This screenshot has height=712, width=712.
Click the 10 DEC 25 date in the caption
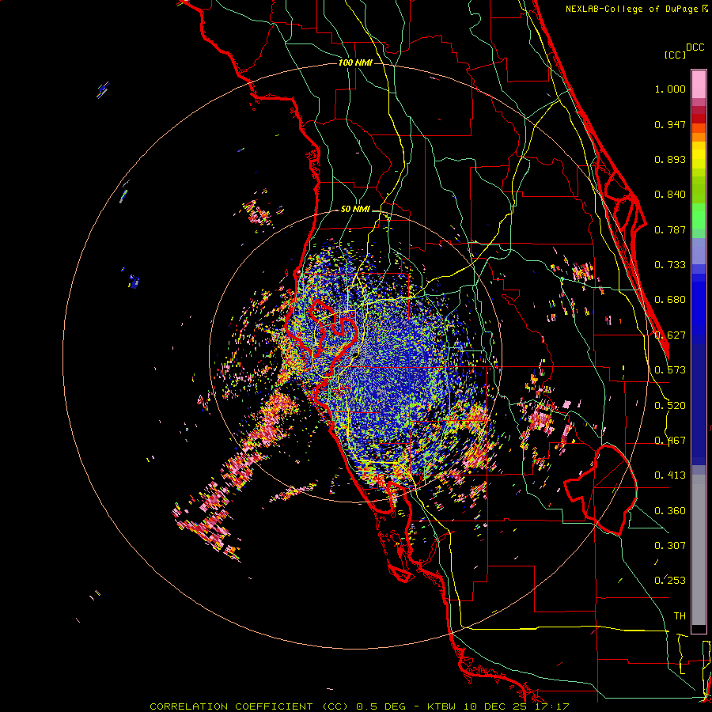(x=494, y=706)
